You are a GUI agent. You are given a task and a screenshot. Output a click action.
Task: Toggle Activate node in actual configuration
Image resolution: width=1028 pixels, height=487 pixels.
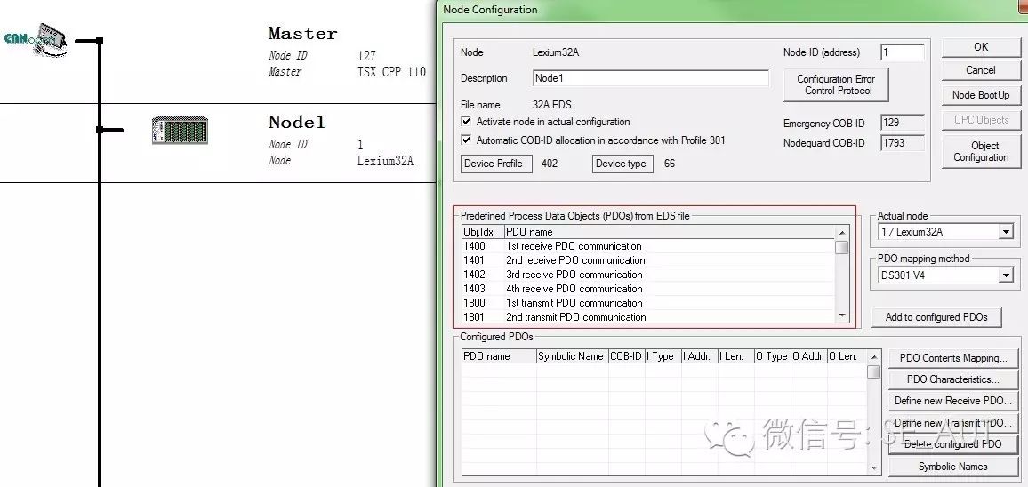pos(466,121)
